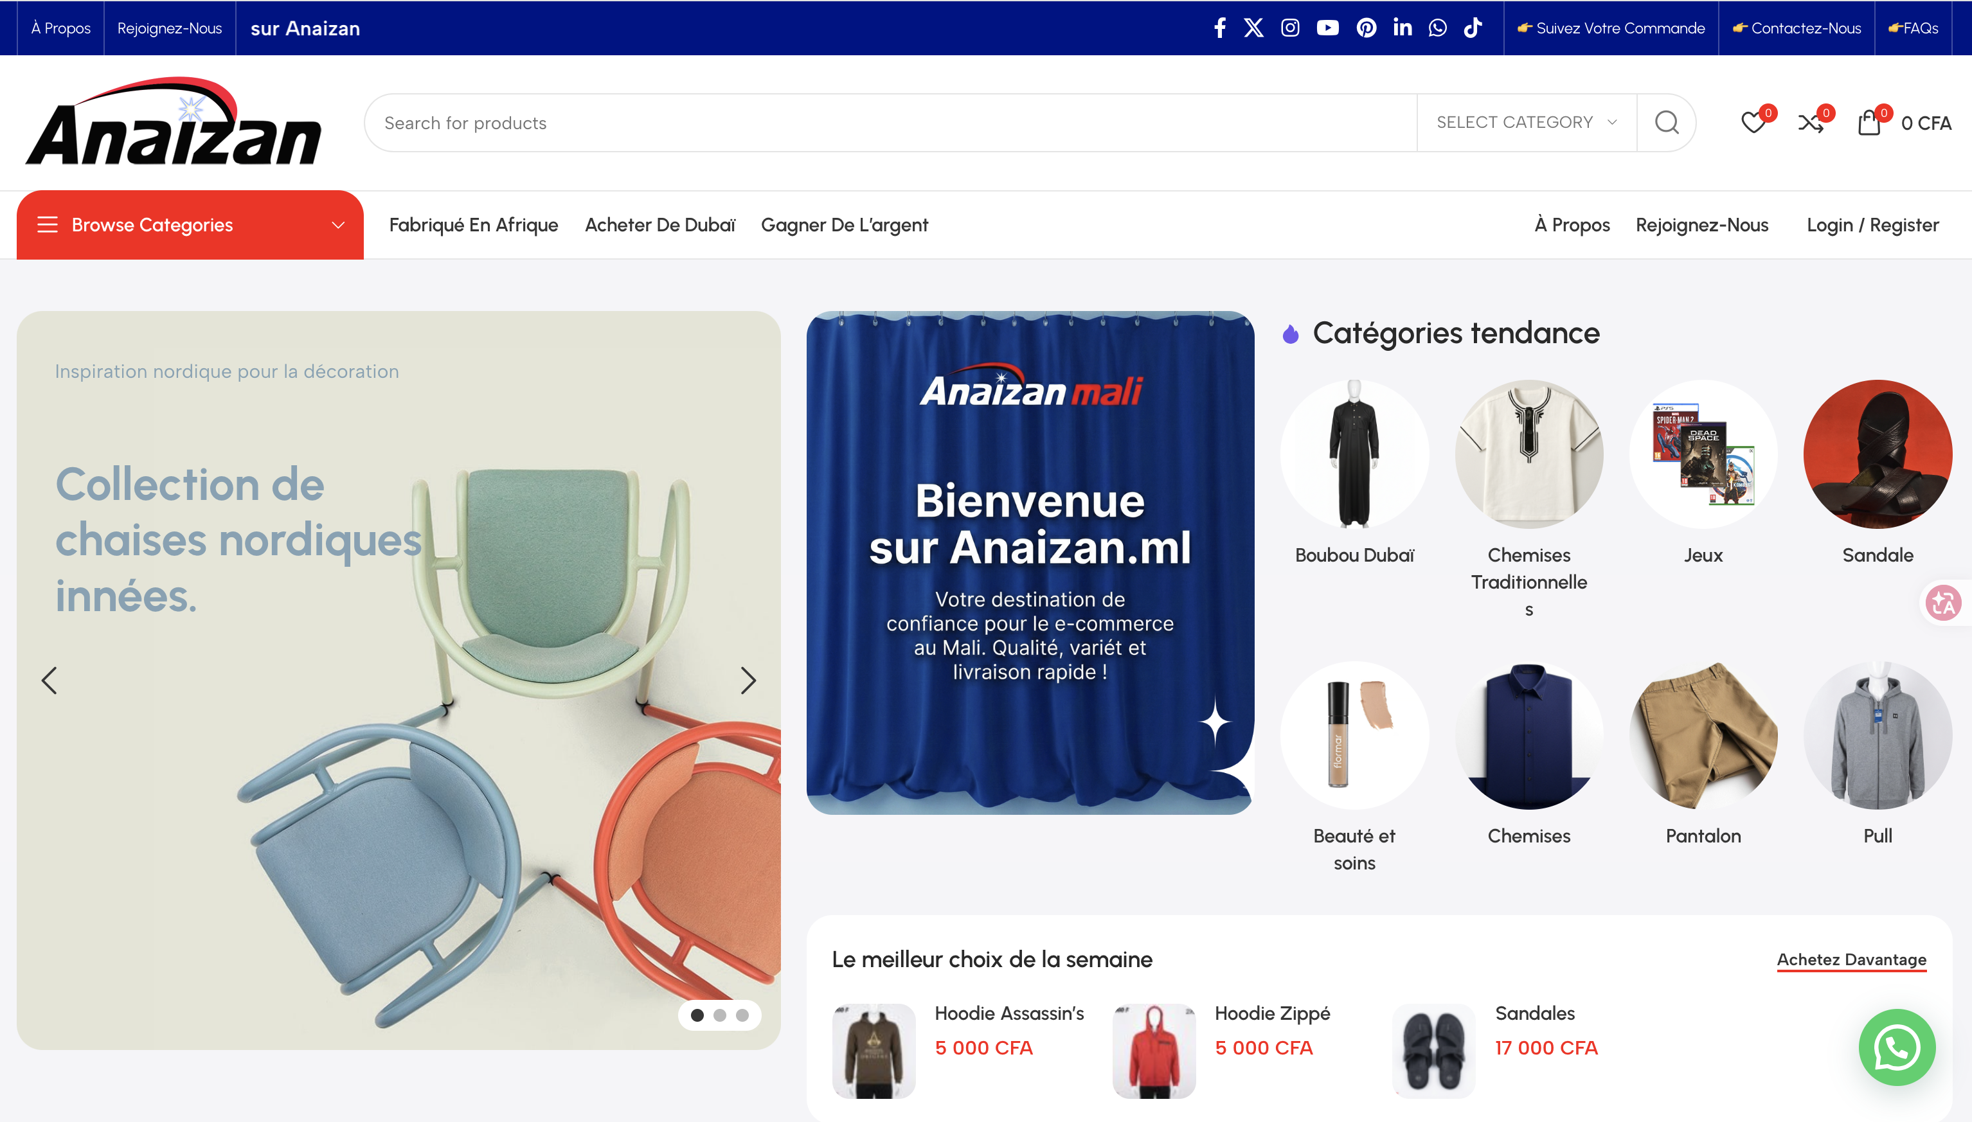
Task: Open the Beauté et soins category thumbnail
Action: [x=1354, y=735]
